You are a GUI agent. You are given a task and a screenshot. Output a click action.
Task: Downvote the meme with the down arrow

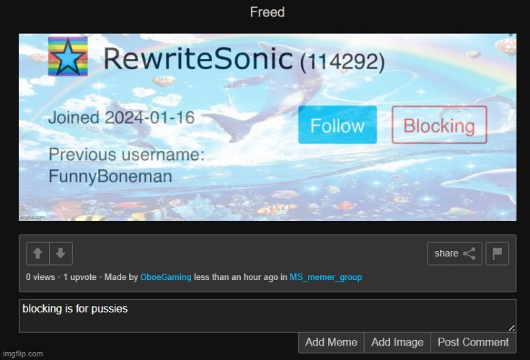pyautogui.click(x=61, y=253)
